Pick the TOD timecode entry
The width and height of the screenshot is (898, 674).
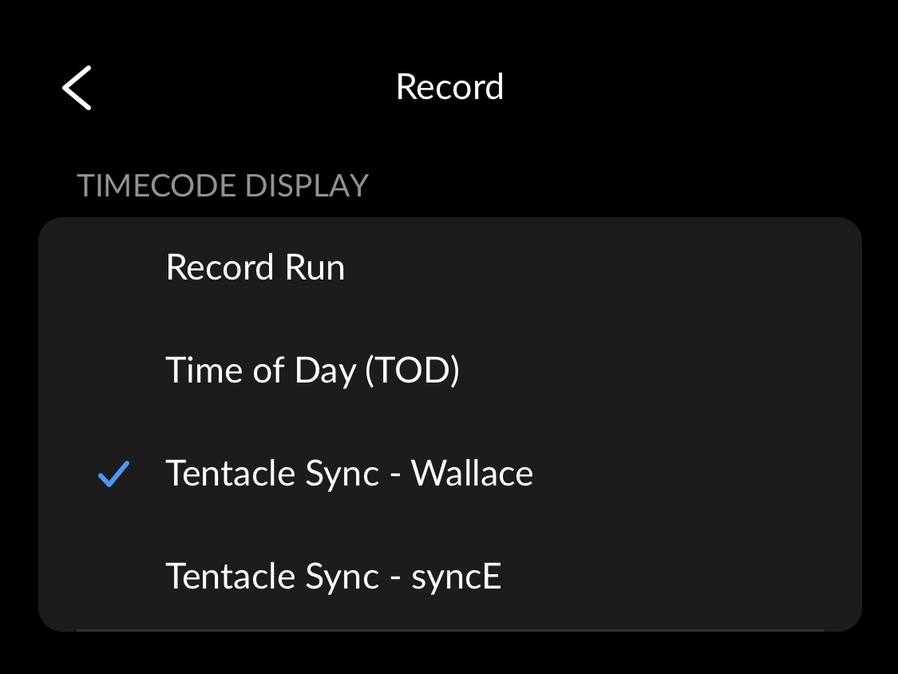(x=449, y=371)
